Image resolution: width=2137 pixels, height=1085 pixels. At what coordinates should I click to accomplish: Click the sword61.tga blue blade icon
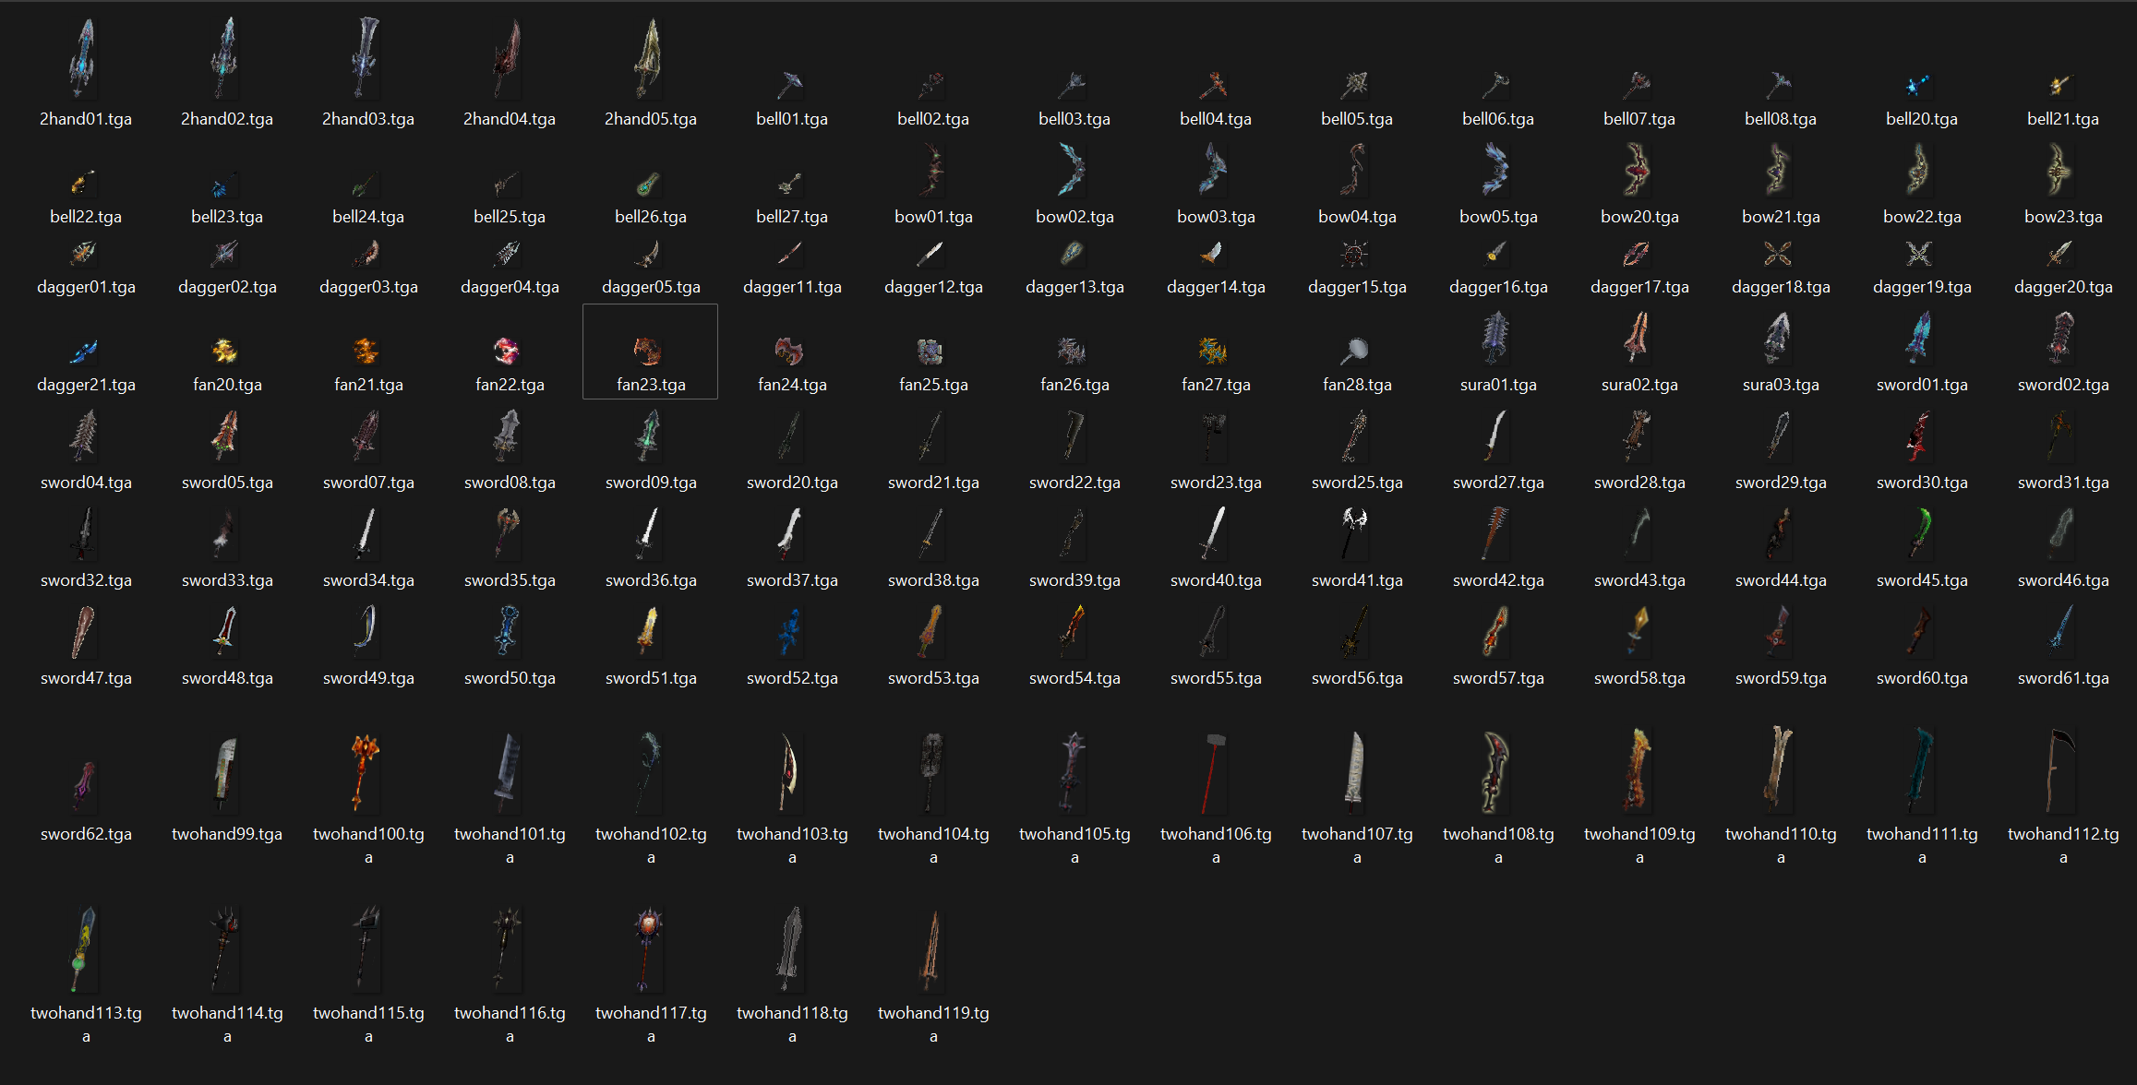[2061, 631]
